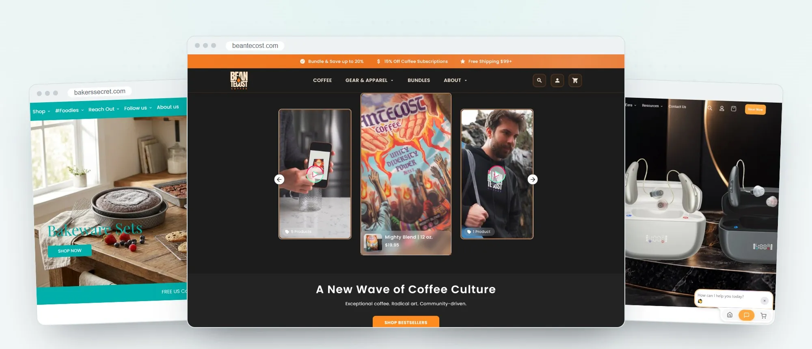Click the bakerssecret.com address bar
Screen dimensions: 812x349
(x=99, y=92)
